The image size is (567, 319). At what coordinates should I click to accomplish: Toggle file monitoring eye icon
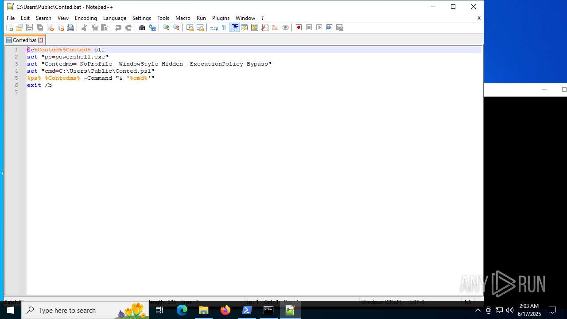pos(285,27)
